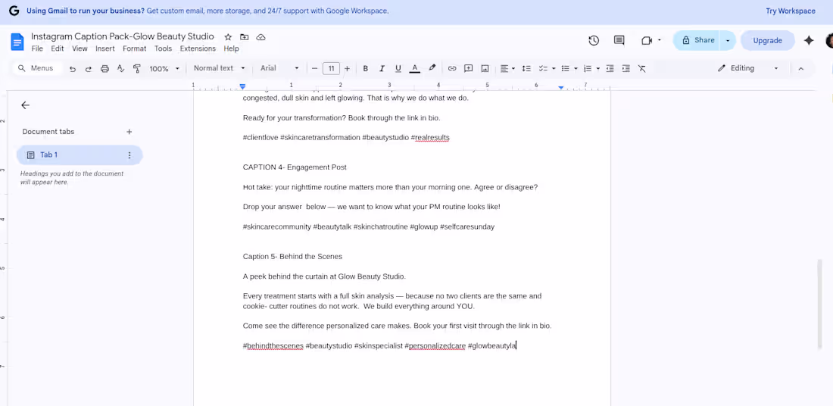Viewport: 833px width, 406px height.
Task: Show all comments icon
Action: pos(619,40)
